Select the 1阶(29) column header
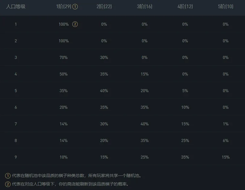Screen dimensions: 245x190 click(64, 7)
